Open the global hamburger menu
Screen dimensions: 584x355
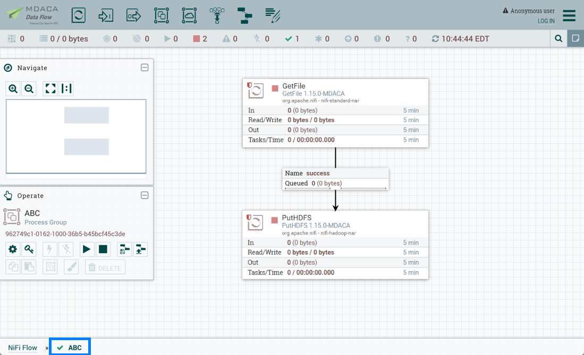pyautogui.click(x=569, y=15)
